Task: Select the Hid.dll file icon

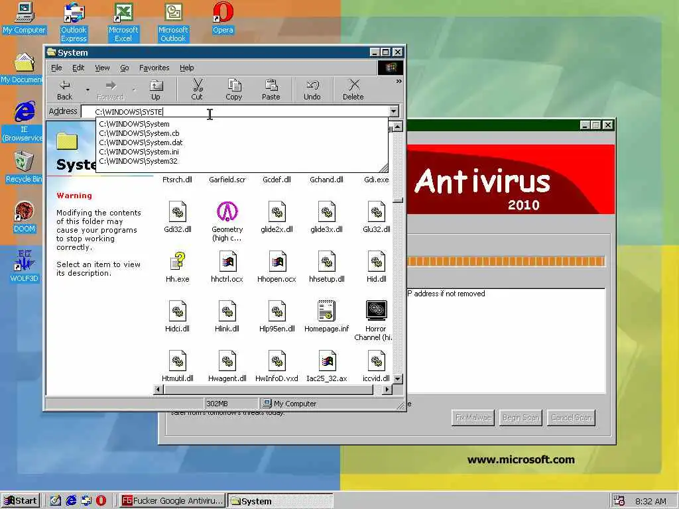Action: point(377,261)
